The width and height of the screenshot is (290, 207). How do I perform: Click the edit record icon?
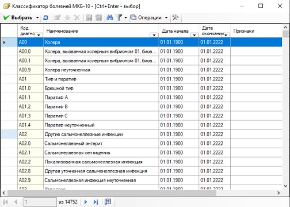coord(58,18)
